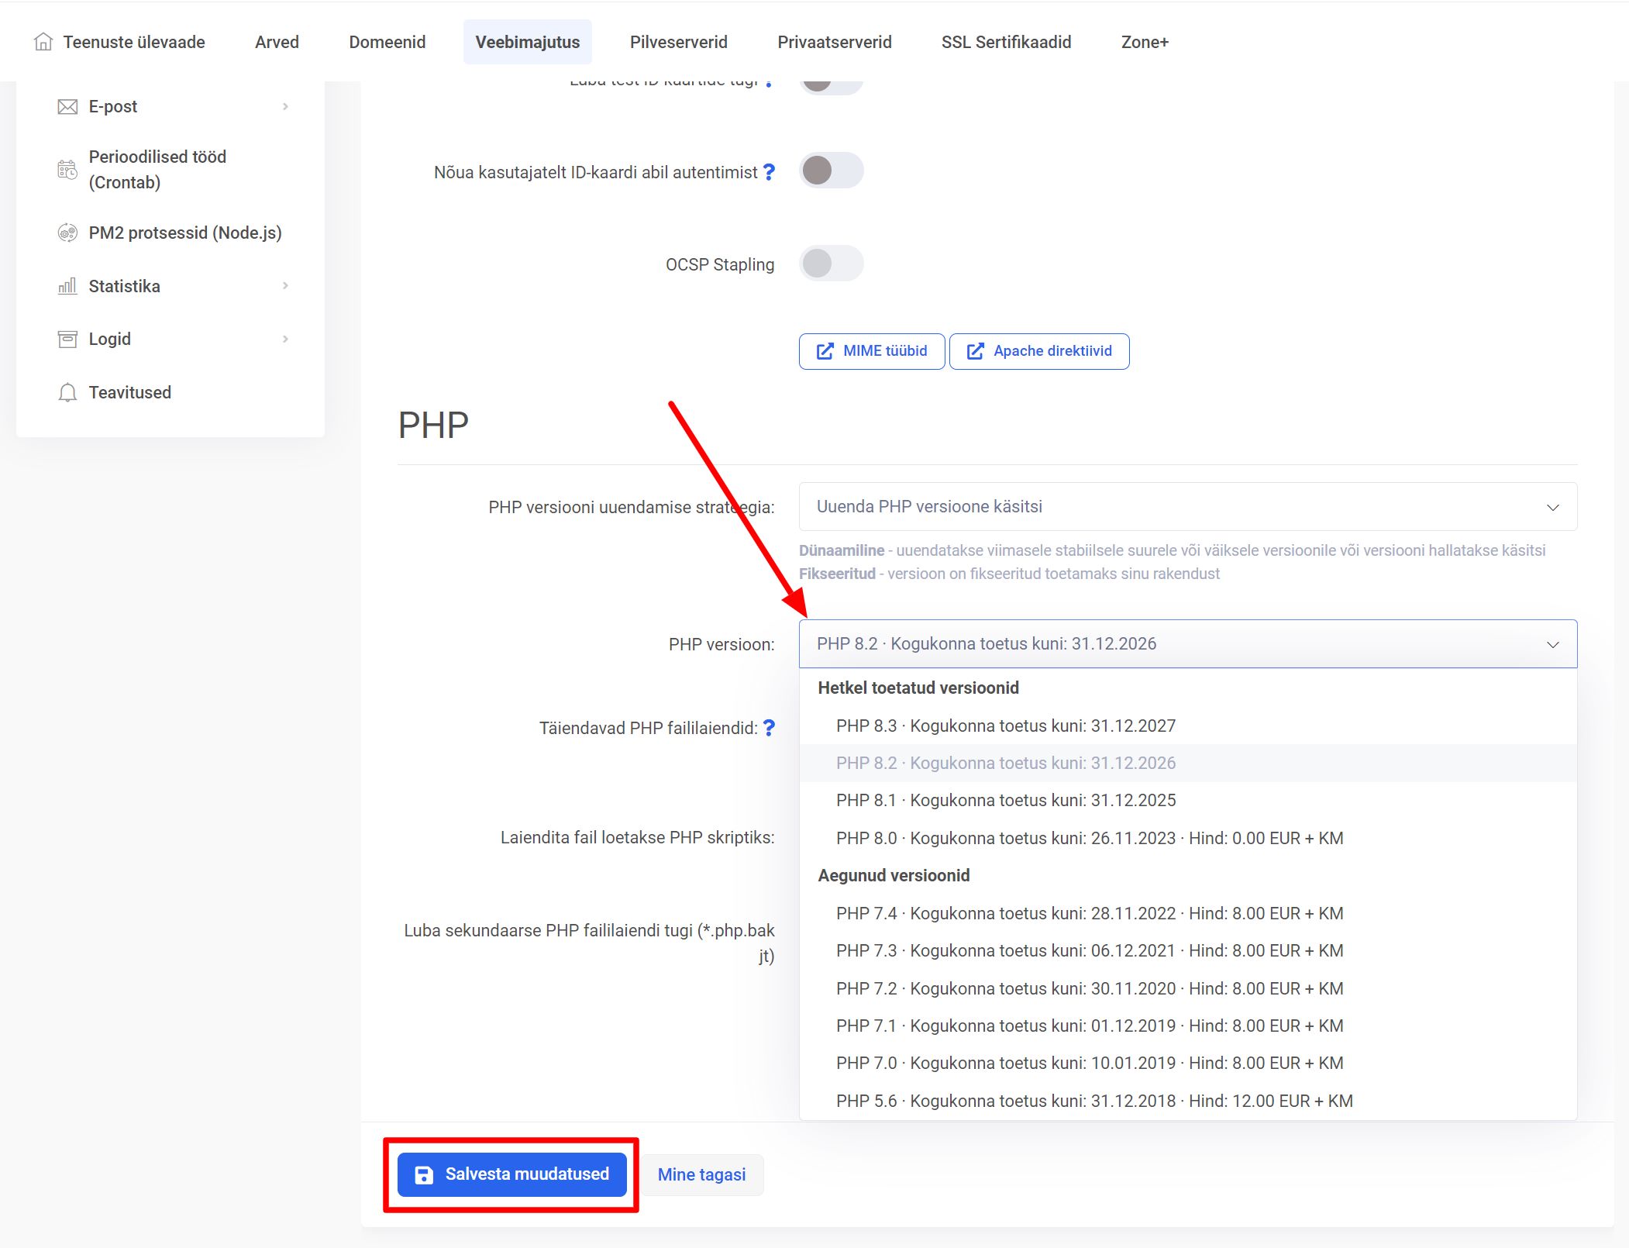Expand the E-post sidebar section chevron
The height and width of the screenshot is (1248, 1629).
[287, 106]
